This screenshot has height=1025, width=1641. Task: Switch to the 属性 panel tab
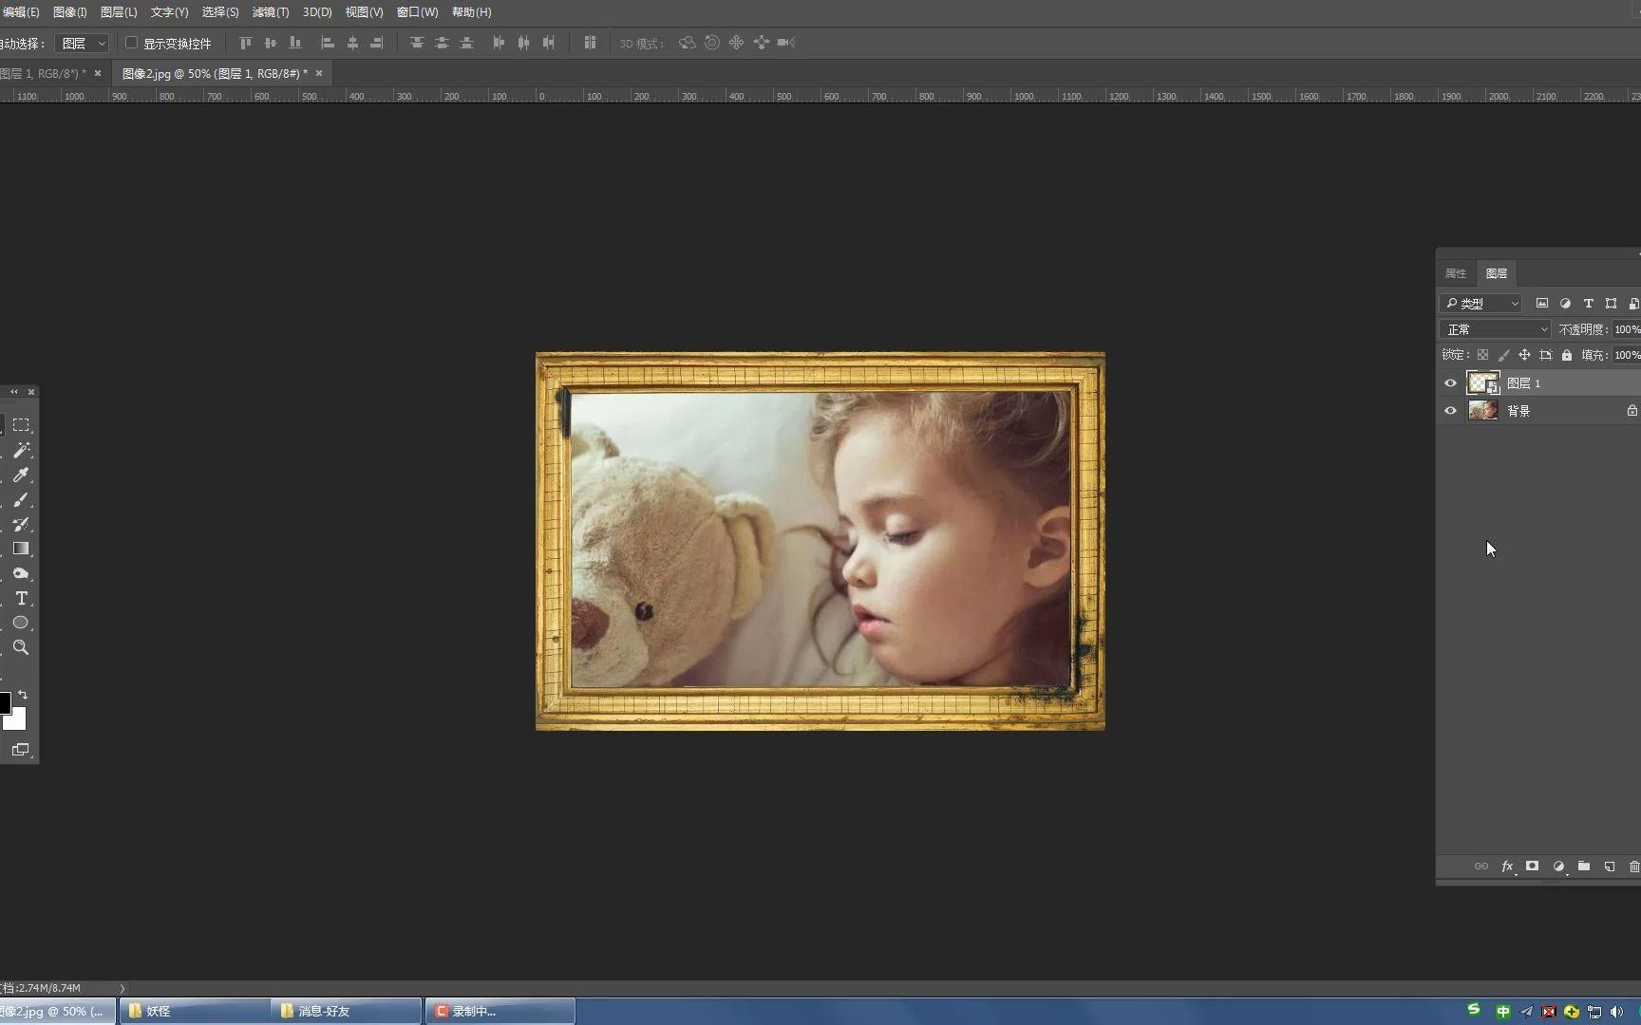[1456, 273]
